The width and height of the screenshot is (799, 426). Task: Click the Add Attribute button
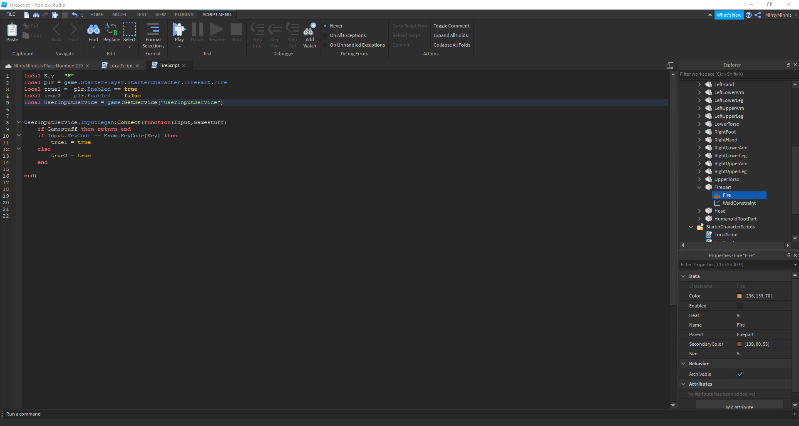pyautogui.click(x=740, y=406)
